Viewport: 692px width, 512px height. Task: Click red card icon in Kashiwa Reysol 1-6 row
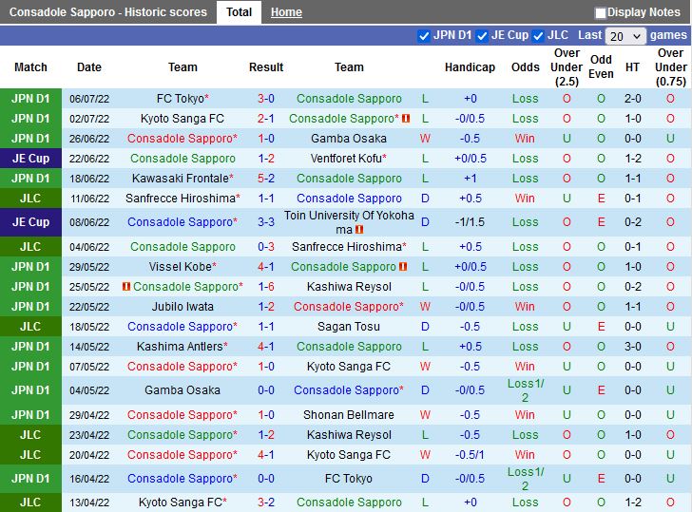click(x=126, y=287)
